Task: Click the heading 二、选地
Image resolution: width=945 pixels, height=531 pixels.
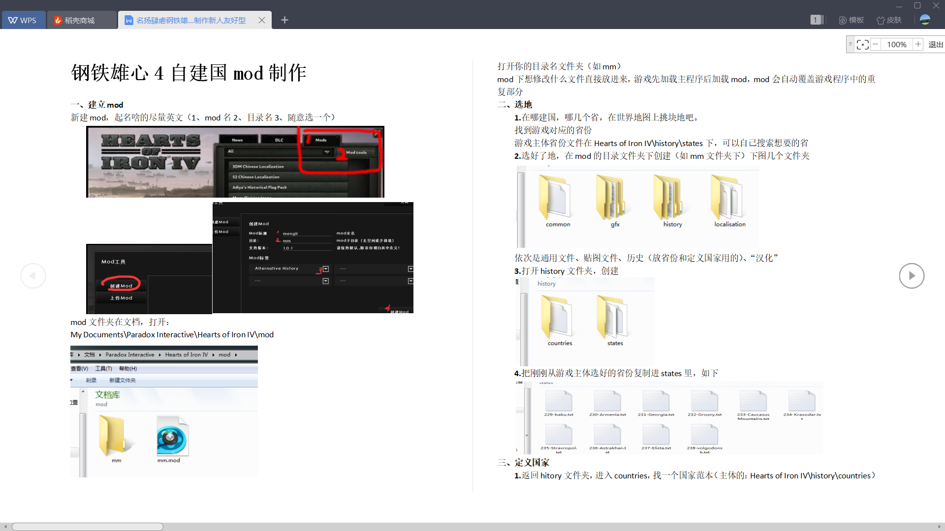Action: (515, 104)
